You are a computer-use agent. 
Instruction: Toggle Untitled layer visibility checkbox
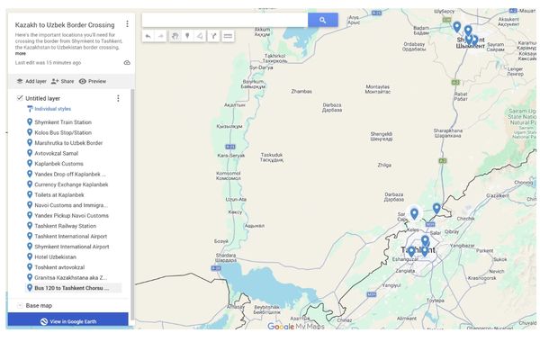[x=20, y=98]
